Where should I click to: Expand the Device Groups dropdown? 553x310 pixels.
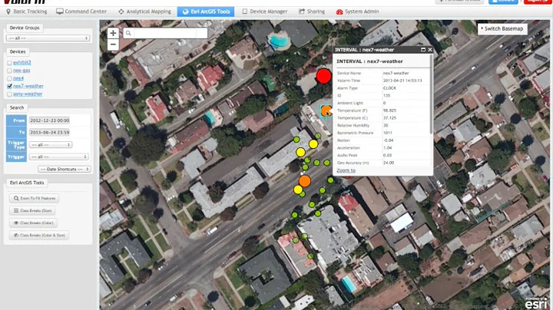click(48, 38)
